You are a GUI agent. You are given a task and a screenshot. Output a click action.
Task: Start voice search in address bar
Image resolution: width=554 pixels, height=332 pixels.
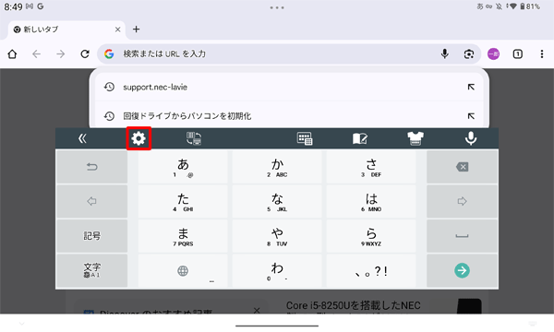point(445,54)
